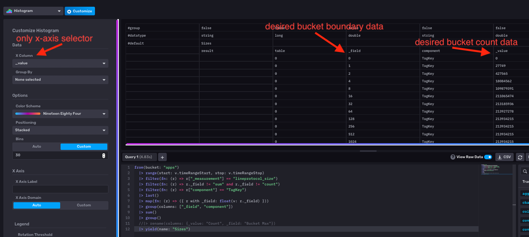The image size is (529, 237).
Task: Click the View Raw Data help icon
Action: pyautogui.click(x=453, y=157)
